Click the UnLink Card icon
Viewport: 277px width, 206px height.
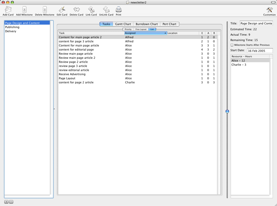pyautogui.click(x=106, y=10)
